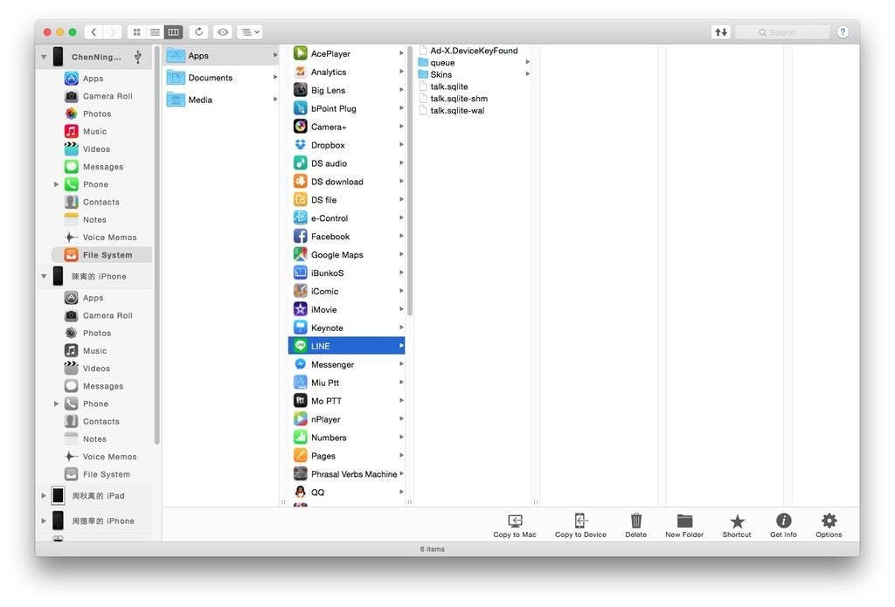Expand the 周秋鳳的 iPad device
The image size is (895, 607).
(x=44, y=496)
